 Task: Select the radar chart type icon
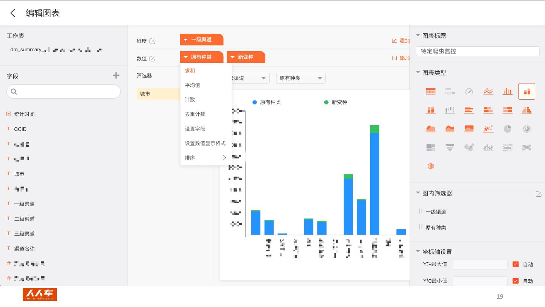pyautogui.click(x=431, y=166)
